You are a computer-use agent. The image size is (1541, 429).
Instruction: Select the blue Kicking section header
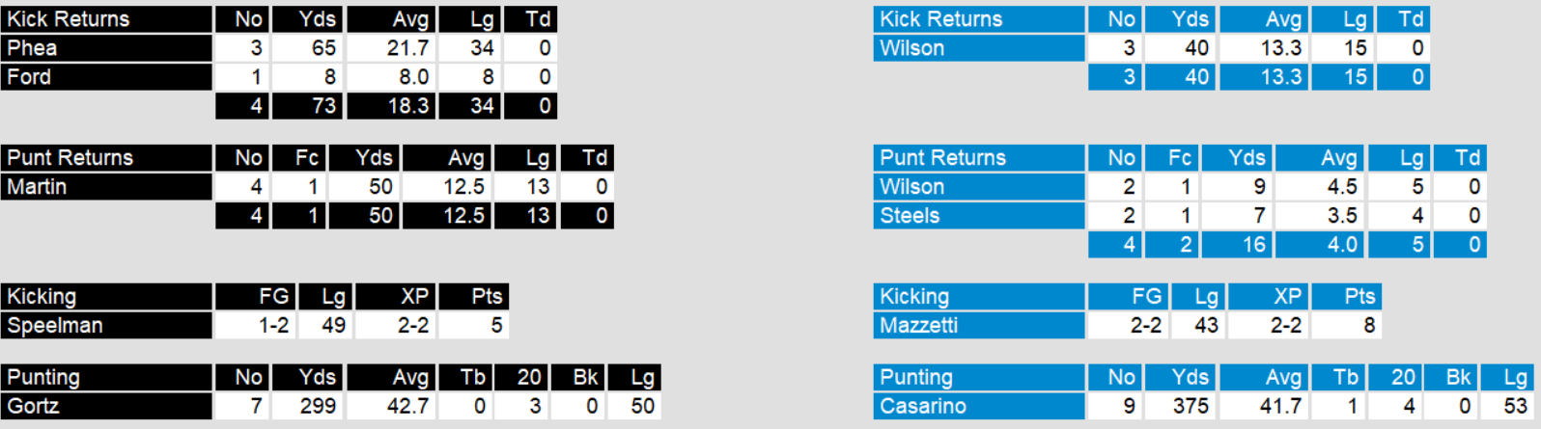pyautogui.click(x=979, y=297)
